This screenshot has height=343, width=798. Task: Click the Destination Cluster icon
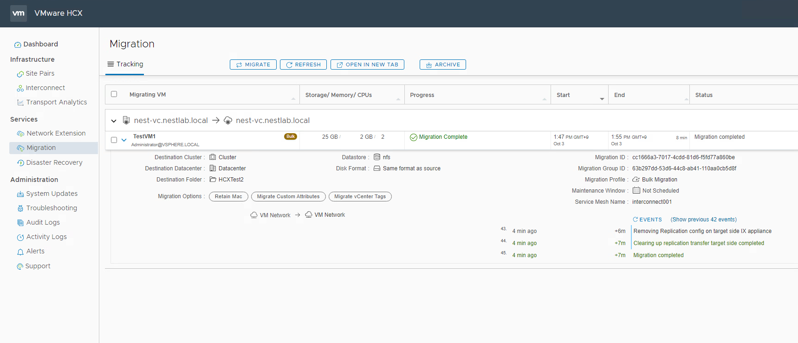click(213, 157)
